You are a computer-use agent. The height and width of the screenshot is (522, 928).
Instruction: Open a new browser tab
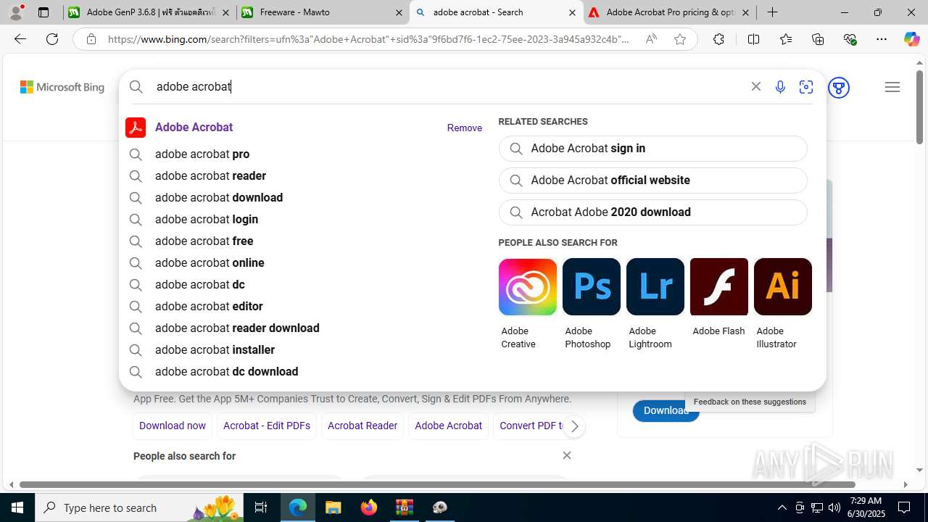tap(773, 12)
